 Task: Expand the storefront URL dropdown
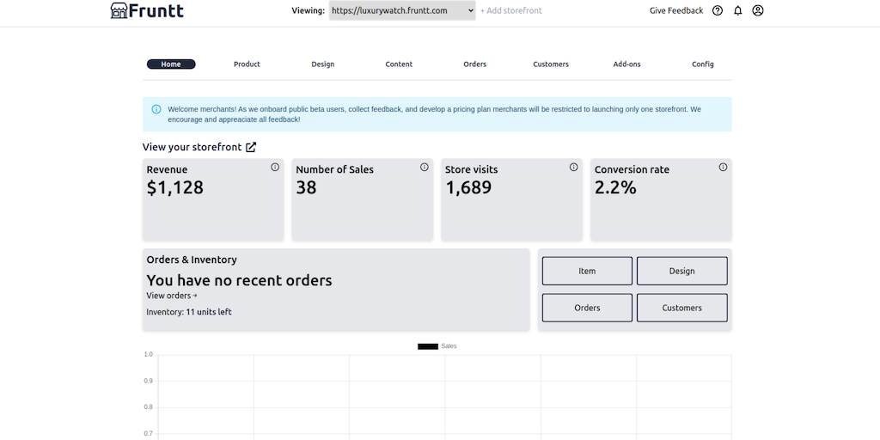(x=402, y=11)
